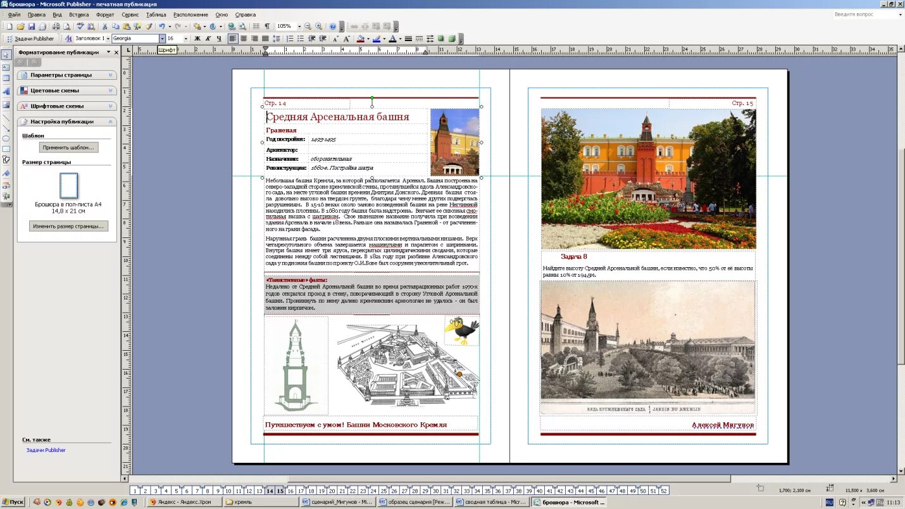Viewport: 905px width, 509px height.
Task: Open the Форматирование публикации task pane menu arrow
Action: pos(108,53)
